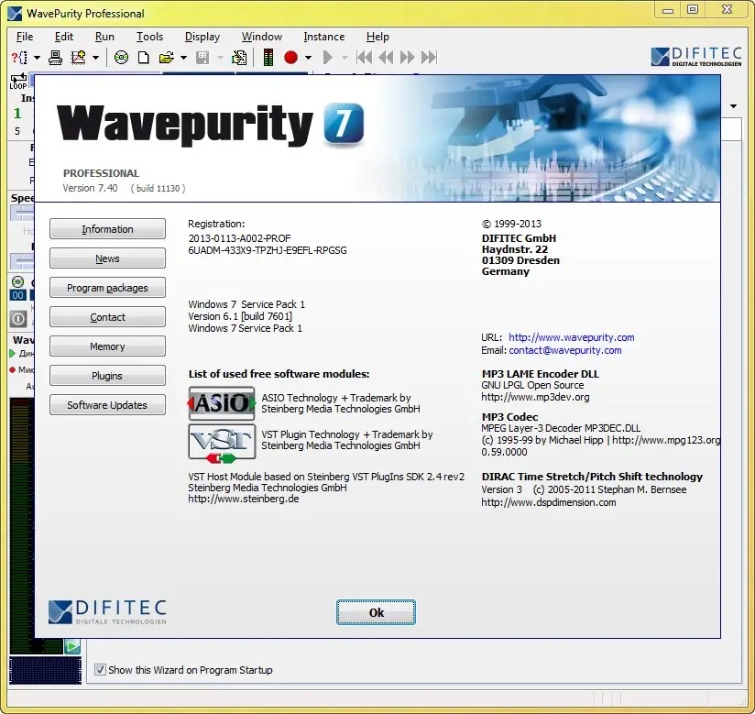This screenshot has width=755, height=714.
Task: Expand the dropdown beside the save icon
Action: pyautogui.click(x=220, y=58)
